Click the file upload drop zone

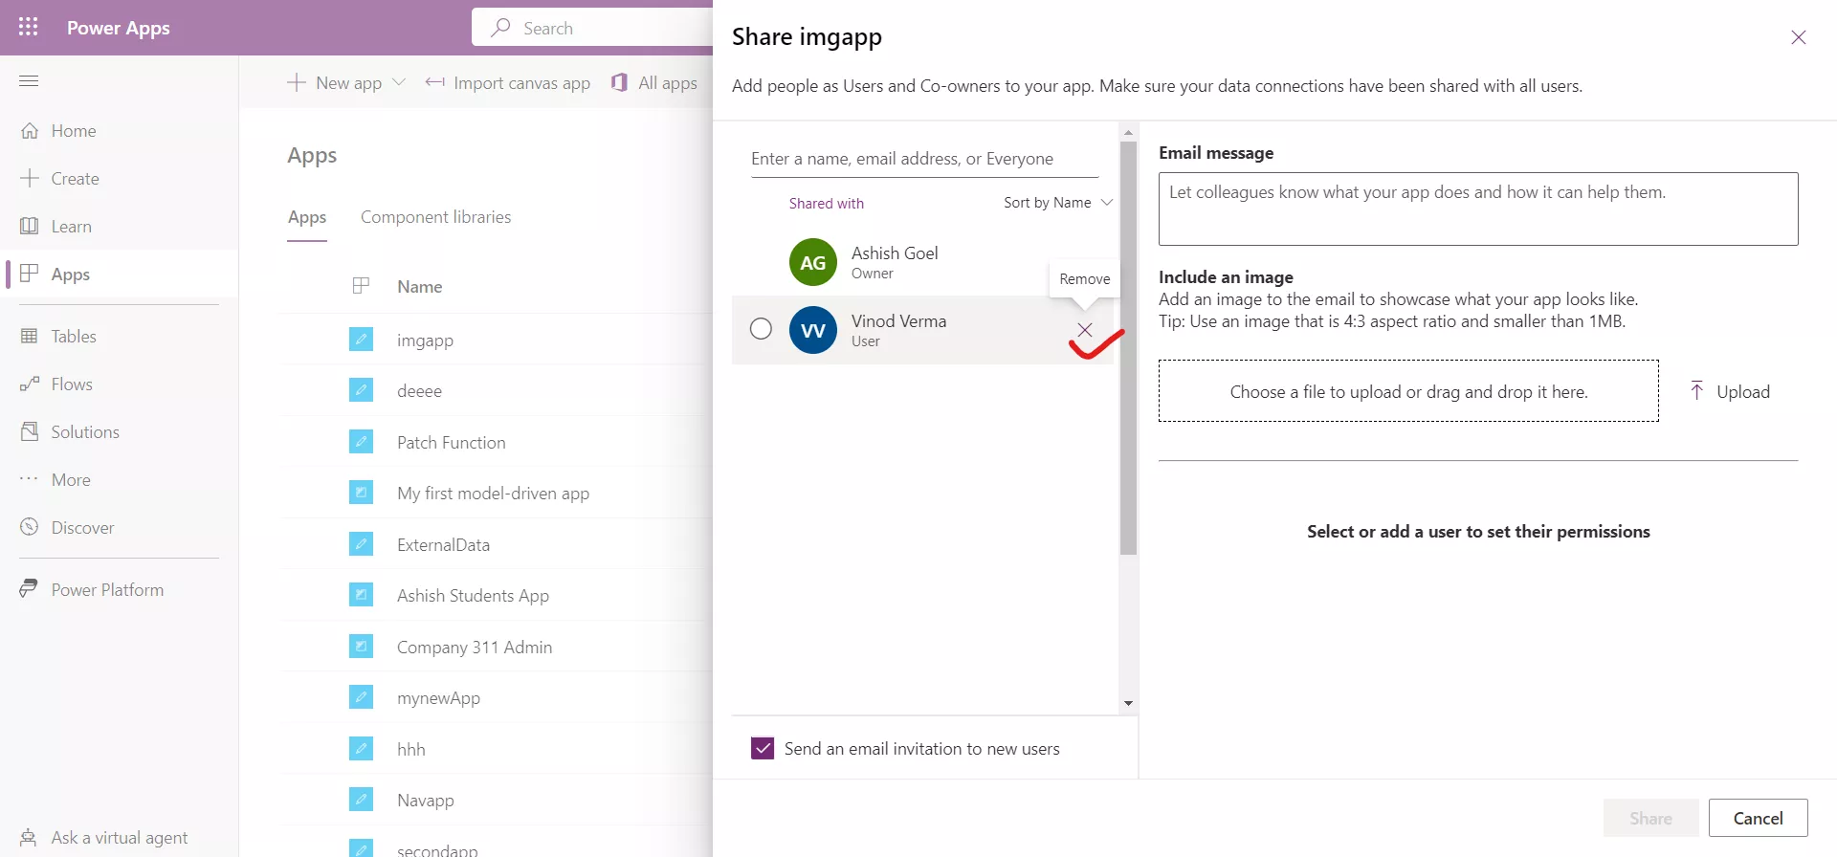(x=1408, y=391)
